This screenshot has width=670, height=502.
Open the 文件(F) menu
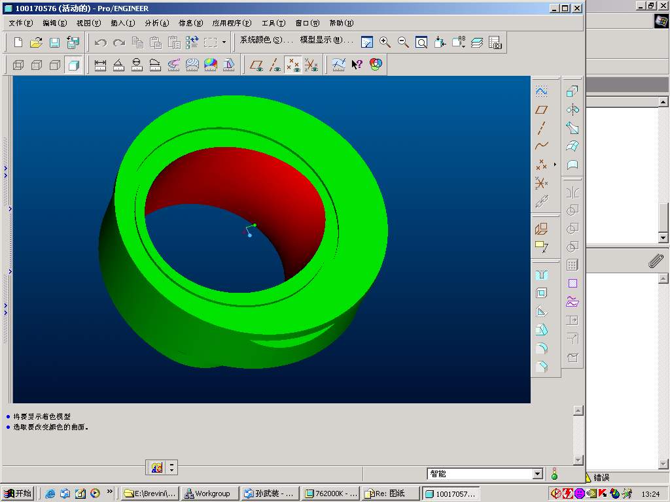[21, 23]
